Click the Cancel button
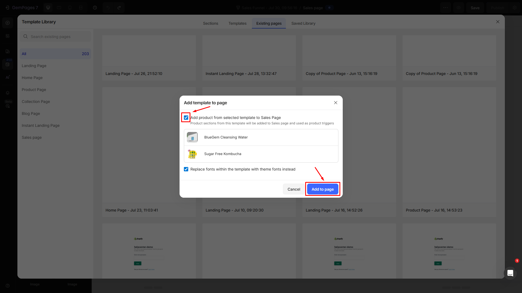 pos(294,189)
